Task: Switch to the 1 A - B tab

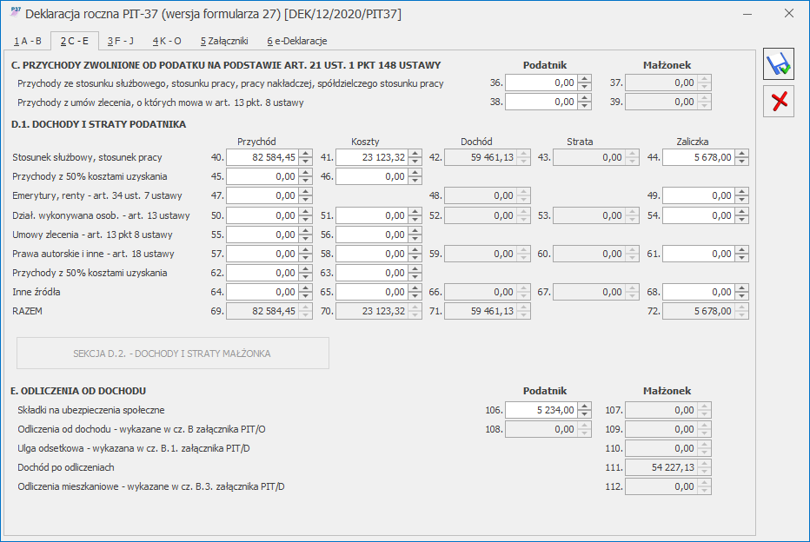Action: [28, 41]
